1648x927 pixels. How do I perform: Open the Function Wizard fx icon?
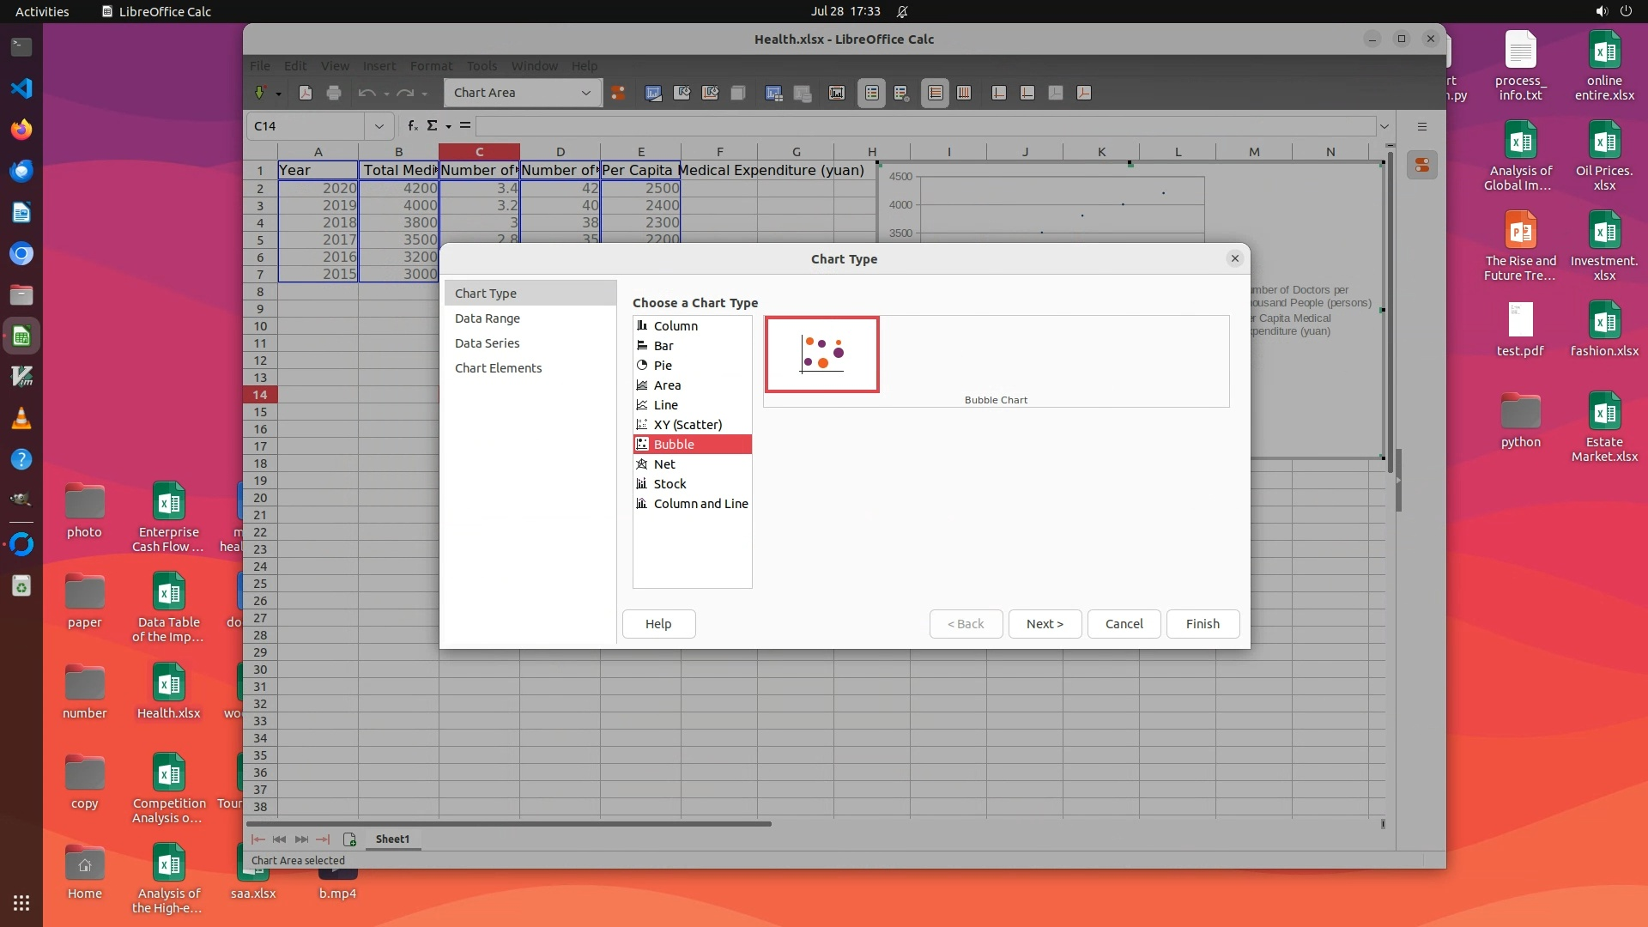tap(413, 126)
